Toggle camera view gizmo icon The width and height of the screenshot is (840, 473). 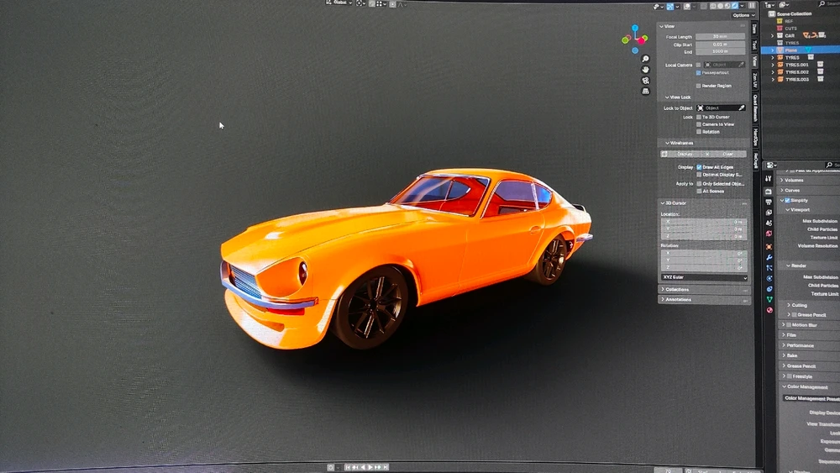point(645,81)
